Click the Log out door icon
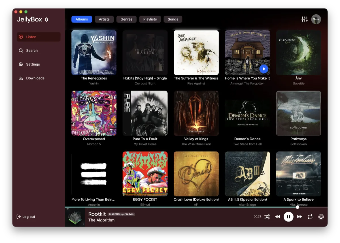 coord(19,217)
